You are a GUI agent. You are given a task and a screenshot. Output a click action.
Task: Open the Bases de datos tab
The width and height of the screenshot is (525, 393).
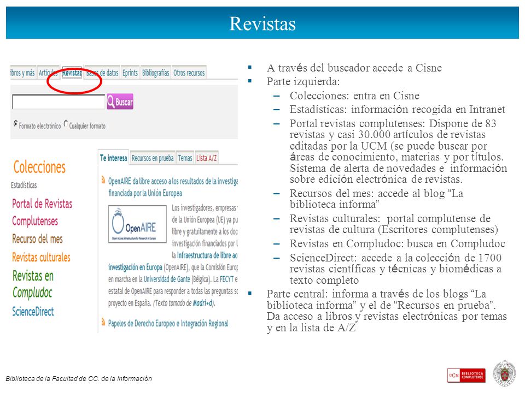pos(102,73)
